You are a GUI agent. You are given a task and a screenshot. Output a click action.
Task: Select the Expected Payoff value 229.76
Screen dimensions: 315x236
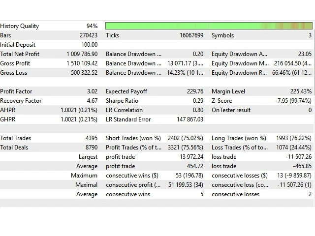click(x=194, y=91)
